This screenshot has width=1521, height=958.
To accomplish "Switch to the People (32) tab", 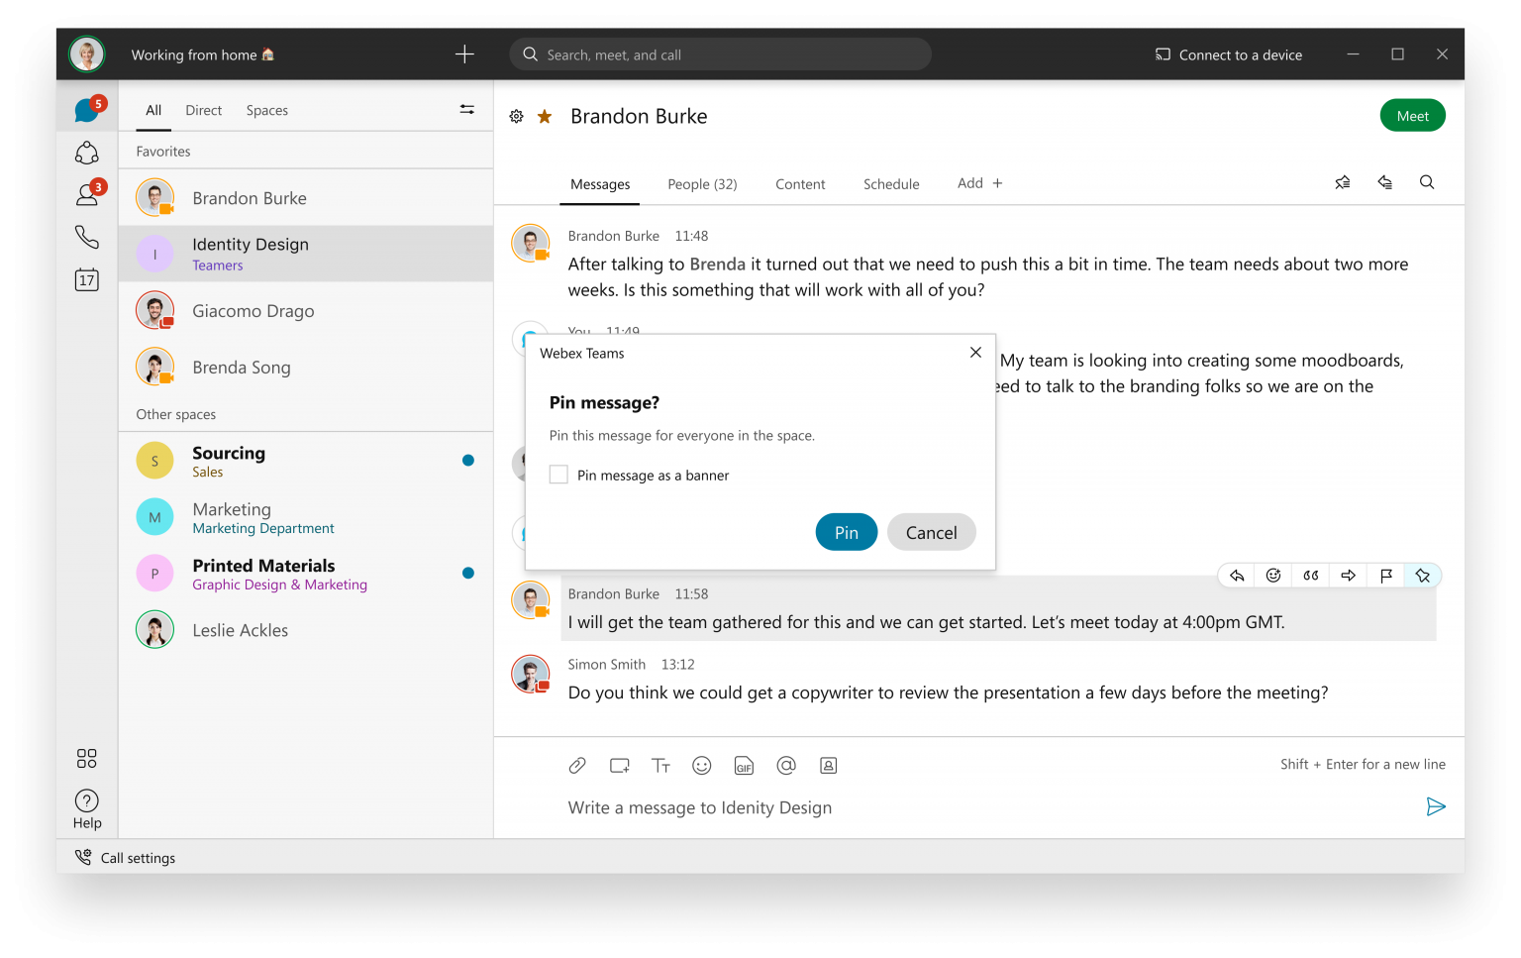I will pyautogui.click(x=702, y=183).
